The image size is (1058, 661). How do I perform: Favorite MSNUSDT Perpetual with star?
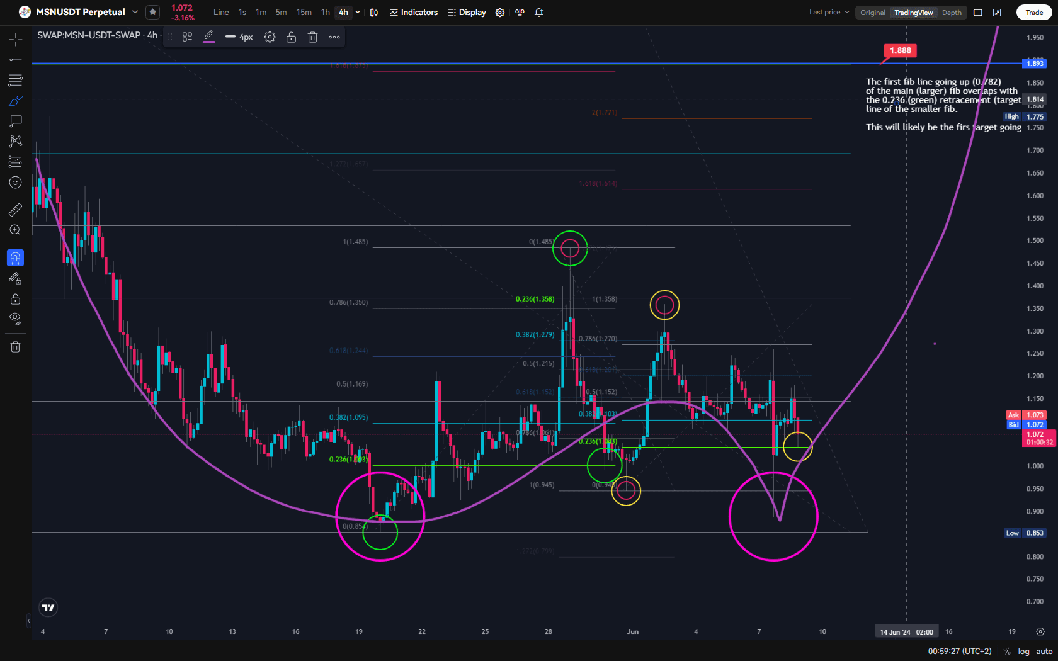[152, 12]
